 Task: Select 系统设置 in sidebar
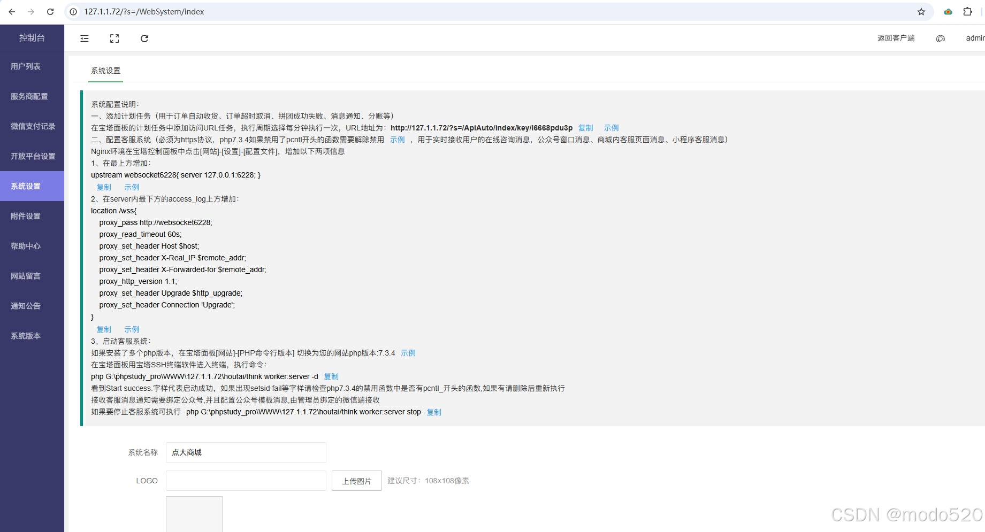point(32,186)
